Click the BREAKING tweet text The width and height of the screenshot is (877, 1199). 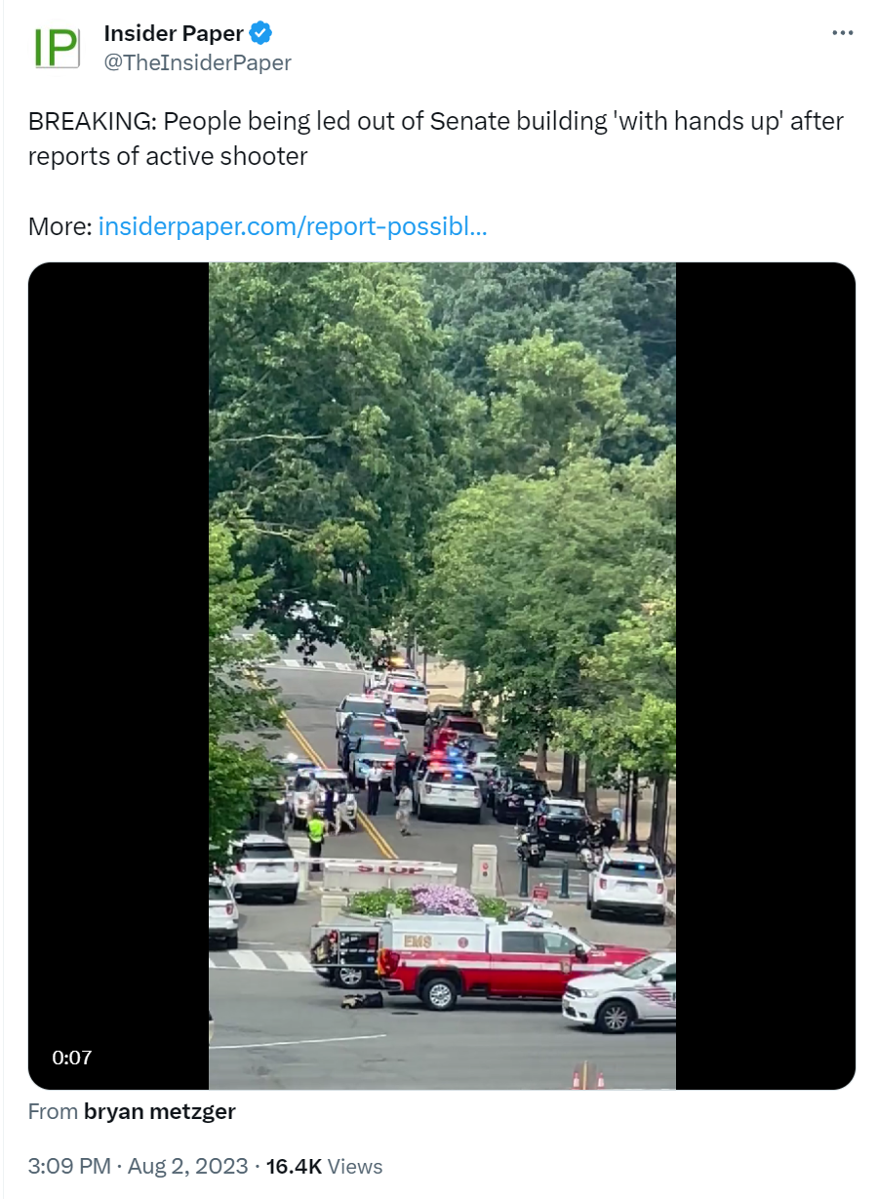pos(436,138)
